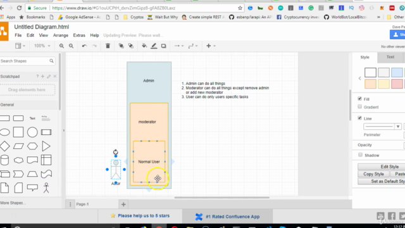Click the rotate handle above Actor
Image resolution: width=405 pixels, height=228 pixels.
click(x=115, y=152)
